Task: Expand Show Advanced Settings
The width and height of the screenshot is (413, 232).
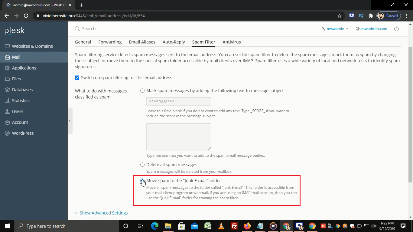Action: (103, 213)
